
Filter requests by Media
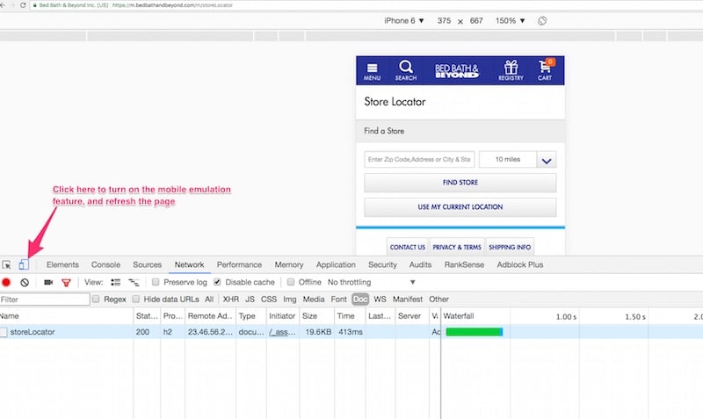[x=314, y=300]
